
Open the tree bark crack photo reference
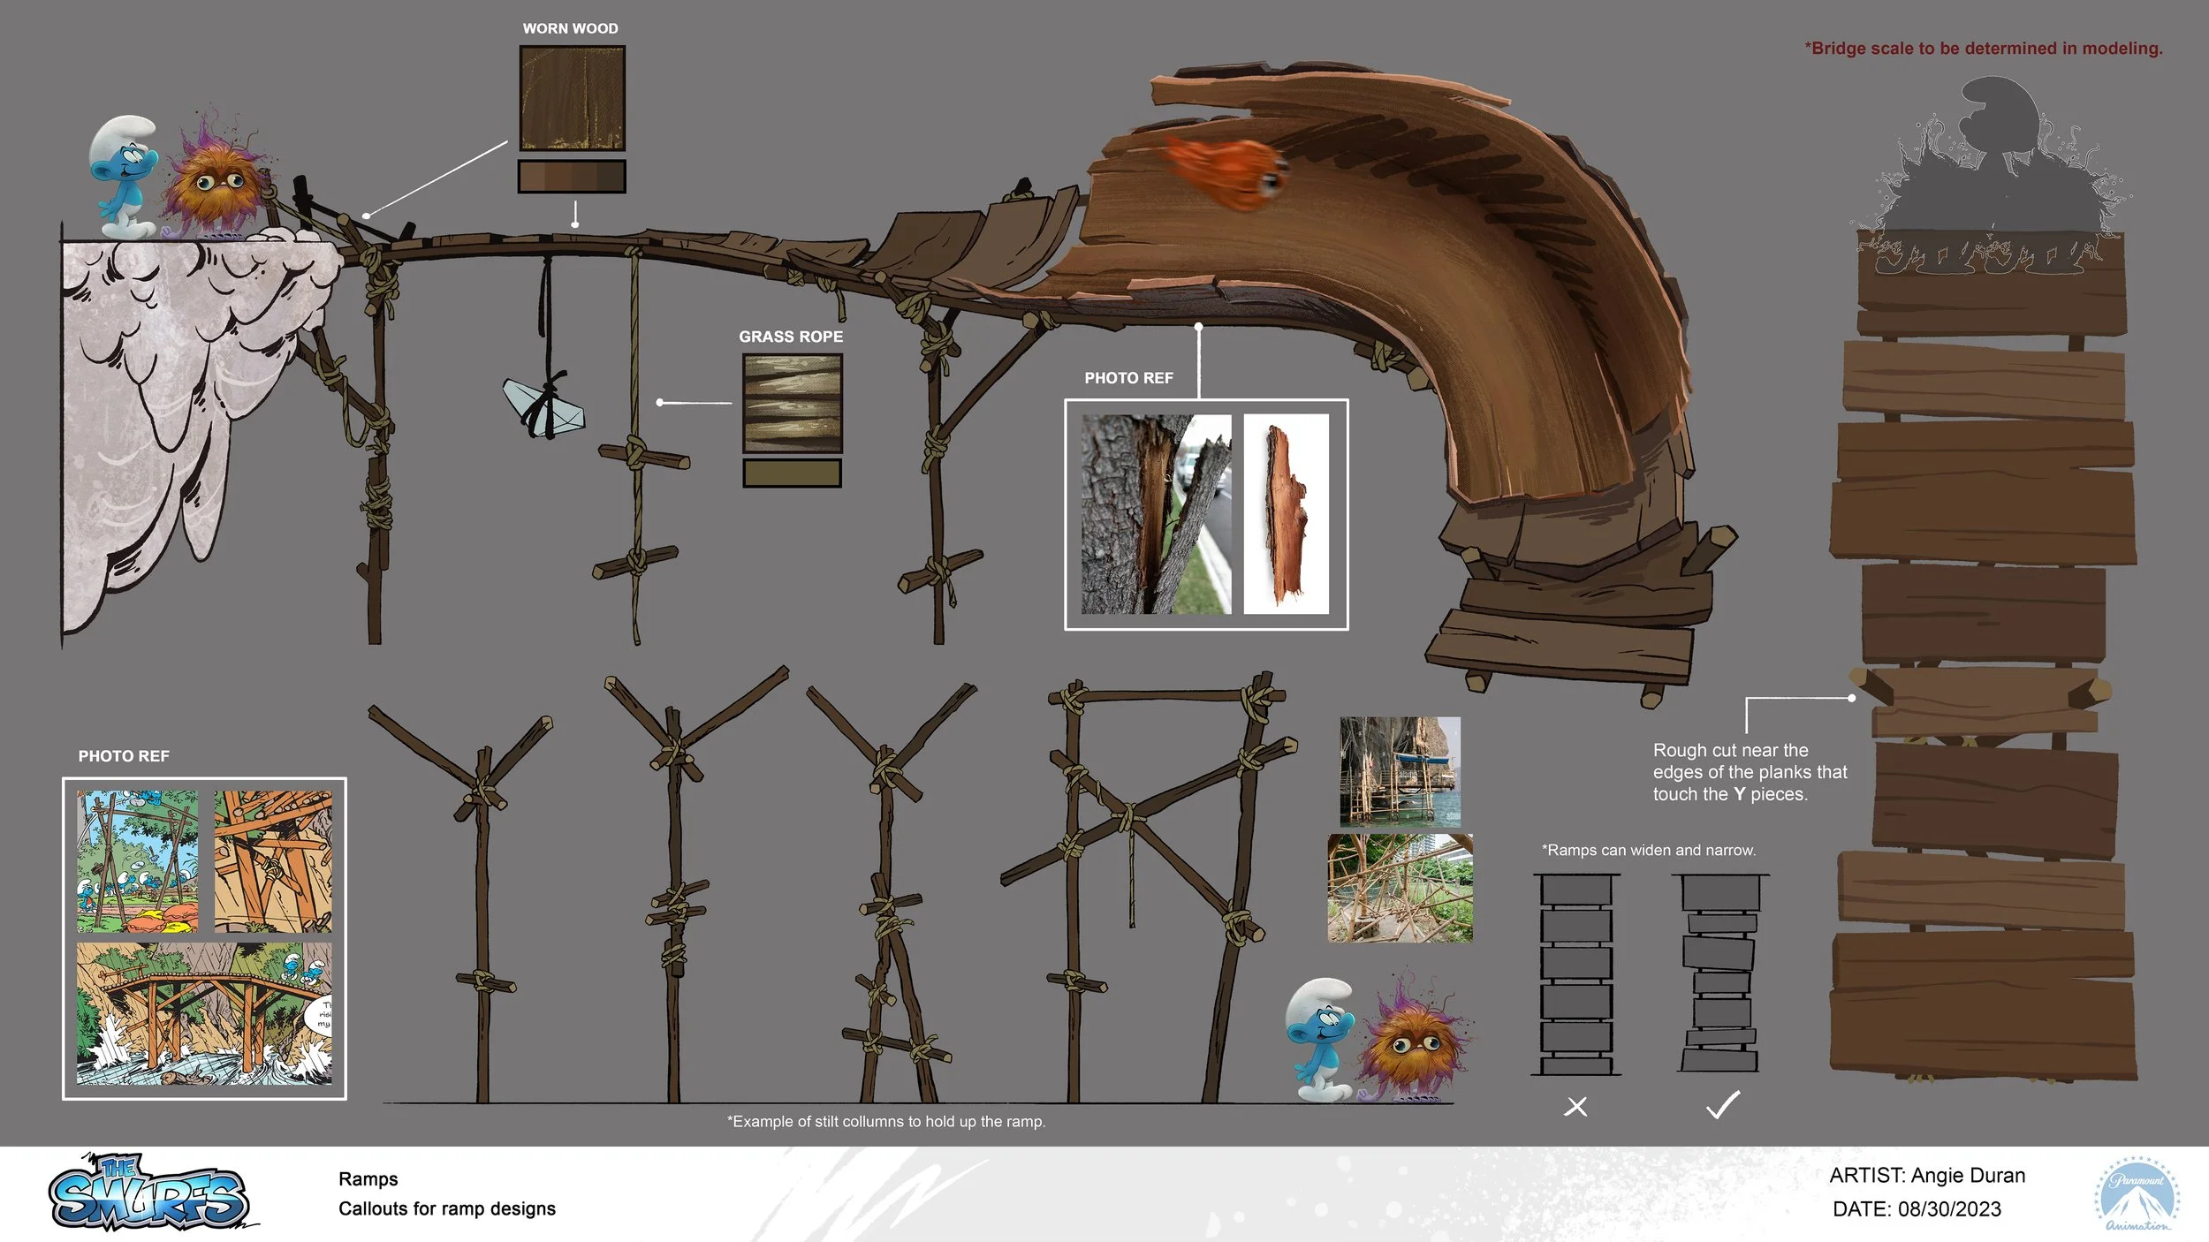pyautogui.click(x=1156, y=514)
